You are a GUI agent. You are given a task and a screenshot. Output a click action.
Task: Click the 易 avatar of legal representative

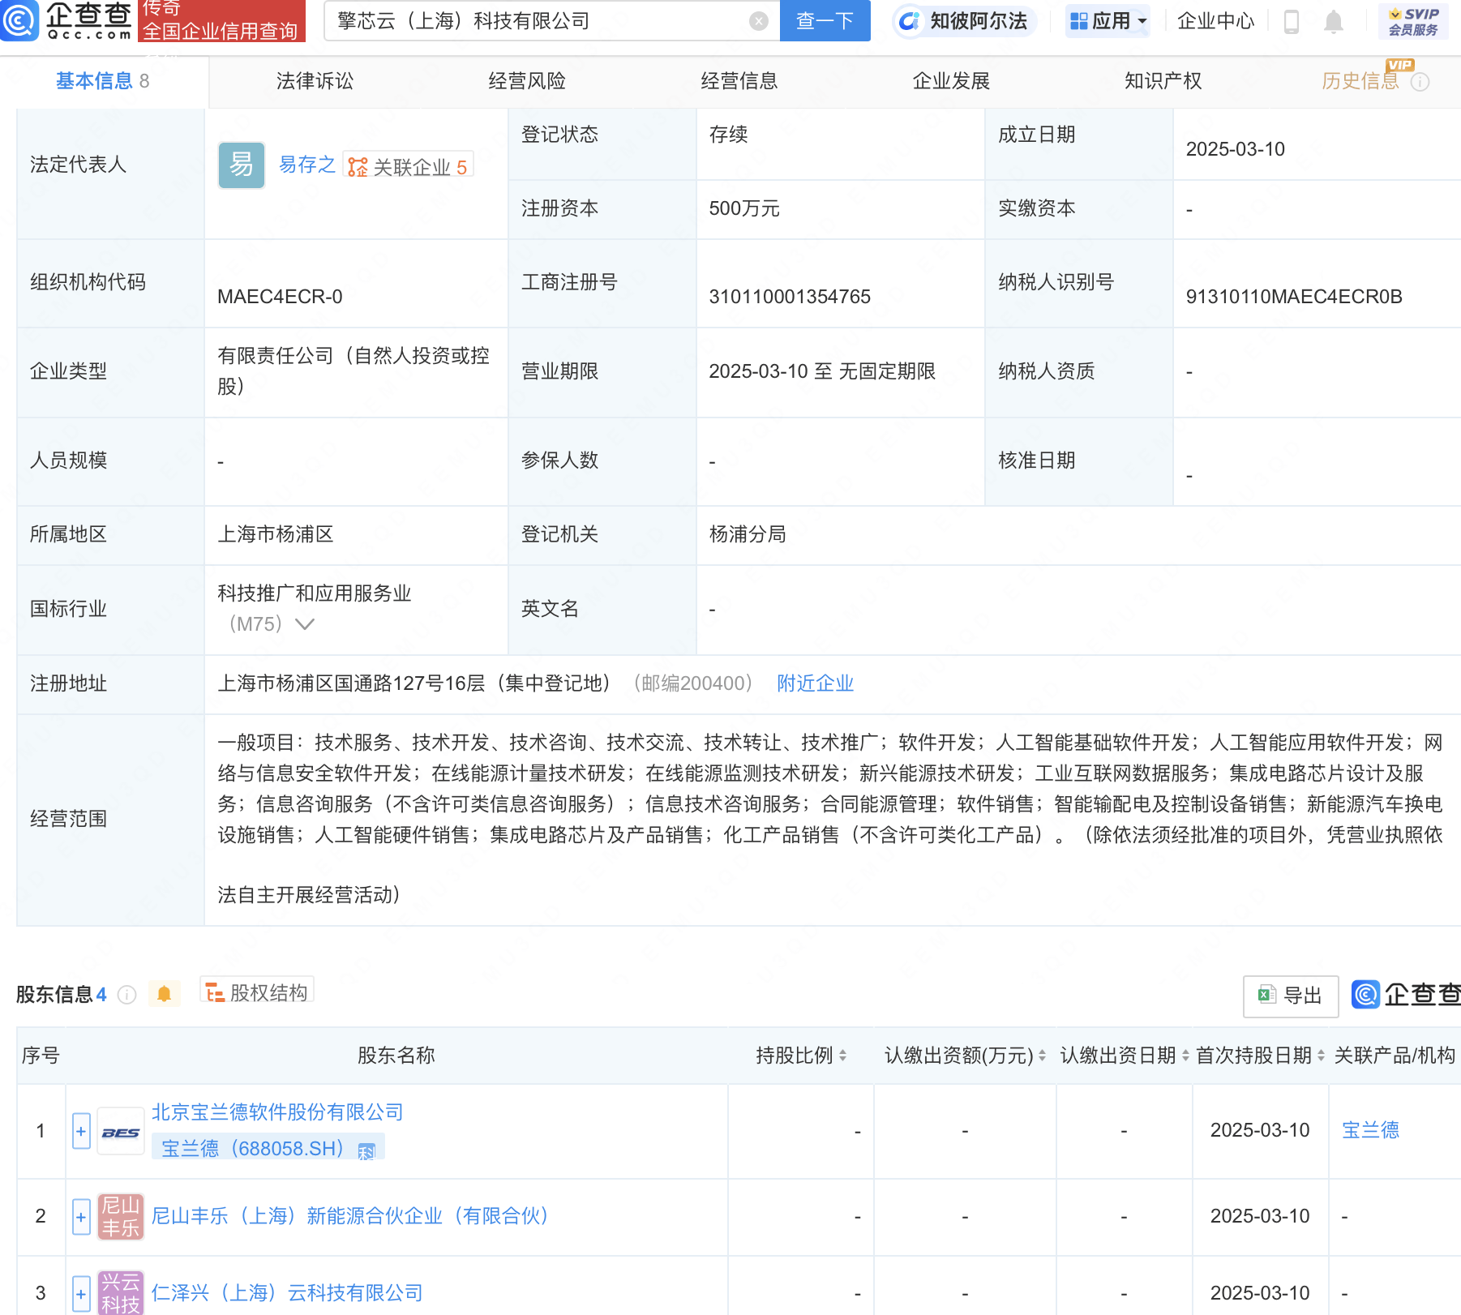242,165
